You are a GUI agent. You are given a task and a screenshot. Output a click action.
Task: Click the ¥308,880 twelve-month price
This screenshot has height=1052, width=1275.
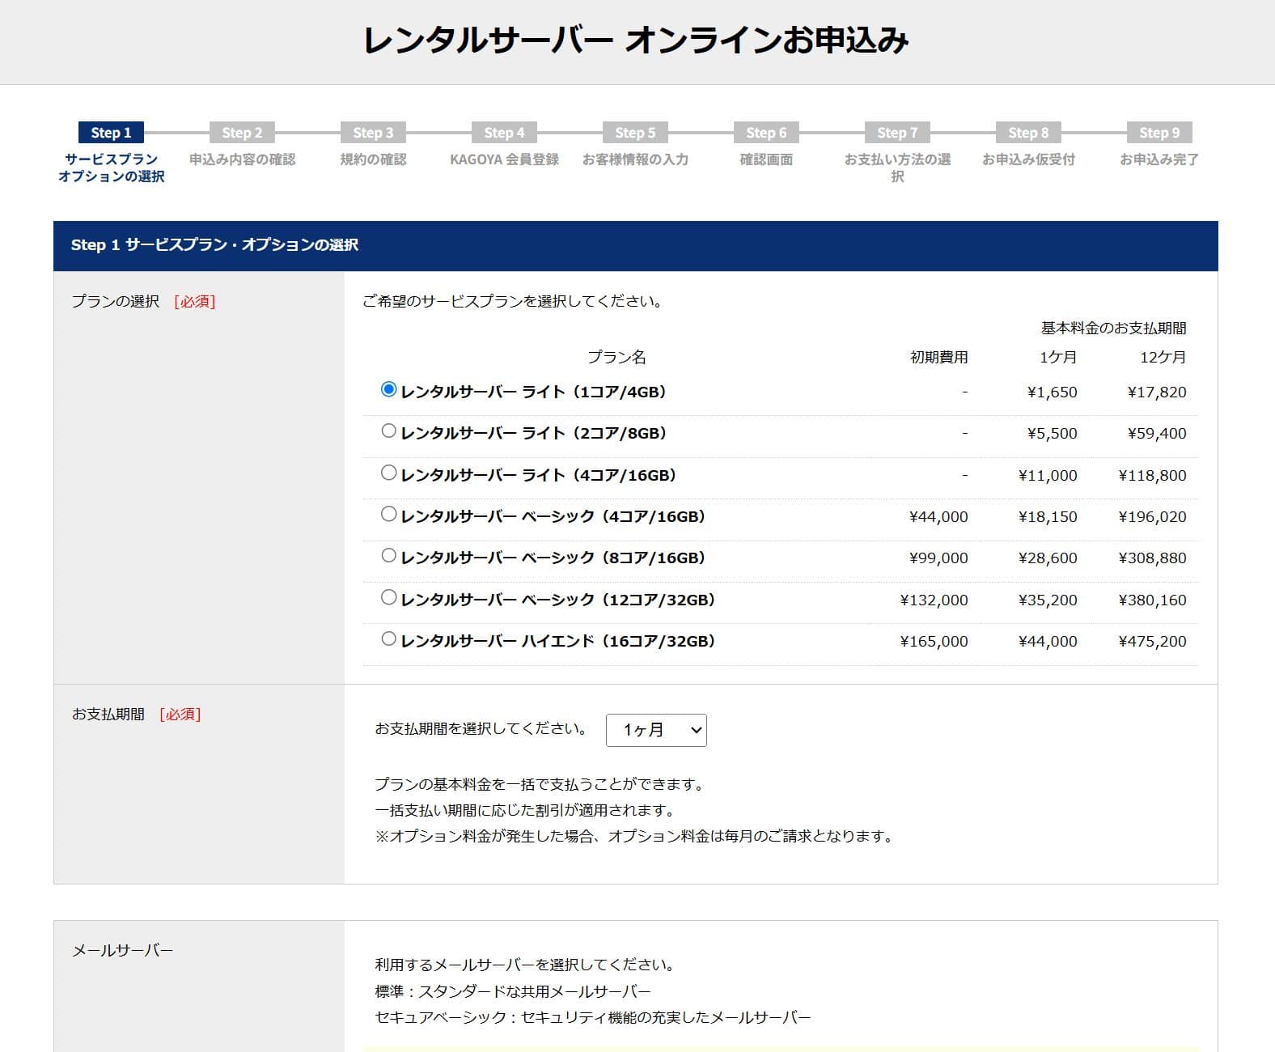[x=1152, y=558]
